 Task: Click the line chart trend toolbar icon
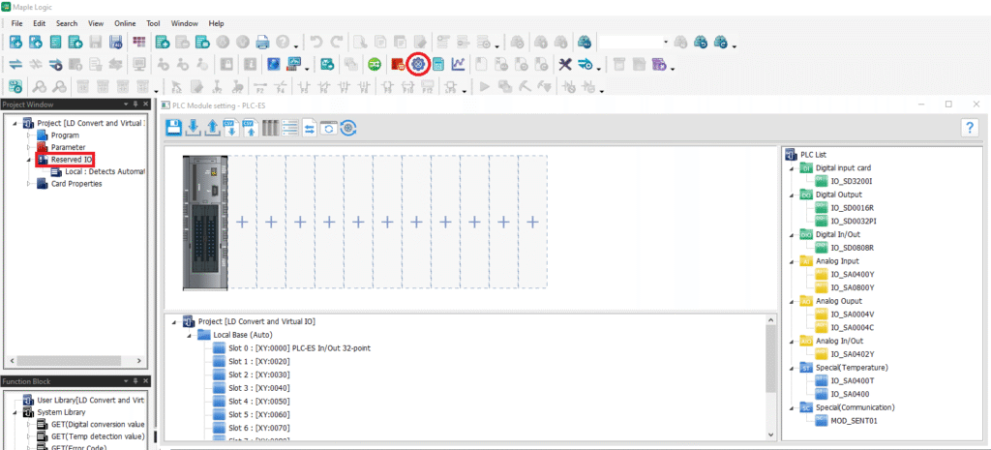click(x=458, y=64)
